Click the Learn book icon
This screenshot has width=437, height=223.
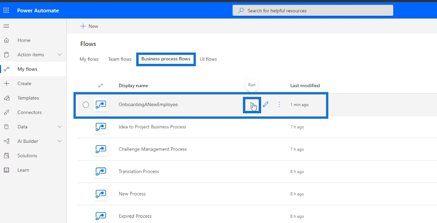[6, 170]
